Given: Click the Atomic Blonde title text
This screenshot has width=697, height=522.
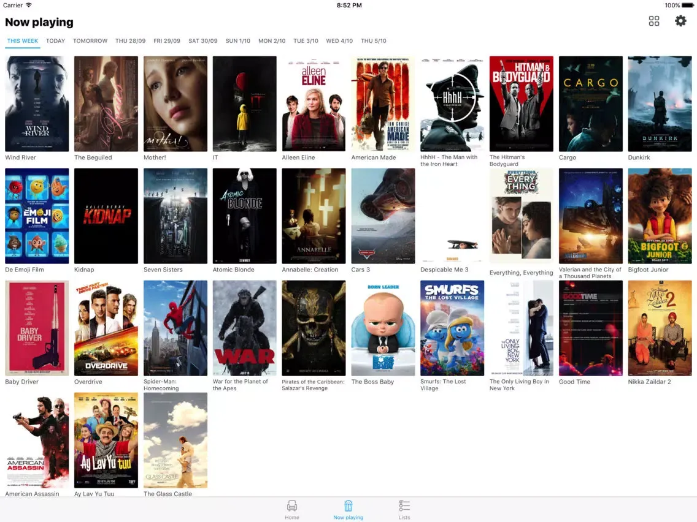Looking at the screenshot, I should [233, 270].
